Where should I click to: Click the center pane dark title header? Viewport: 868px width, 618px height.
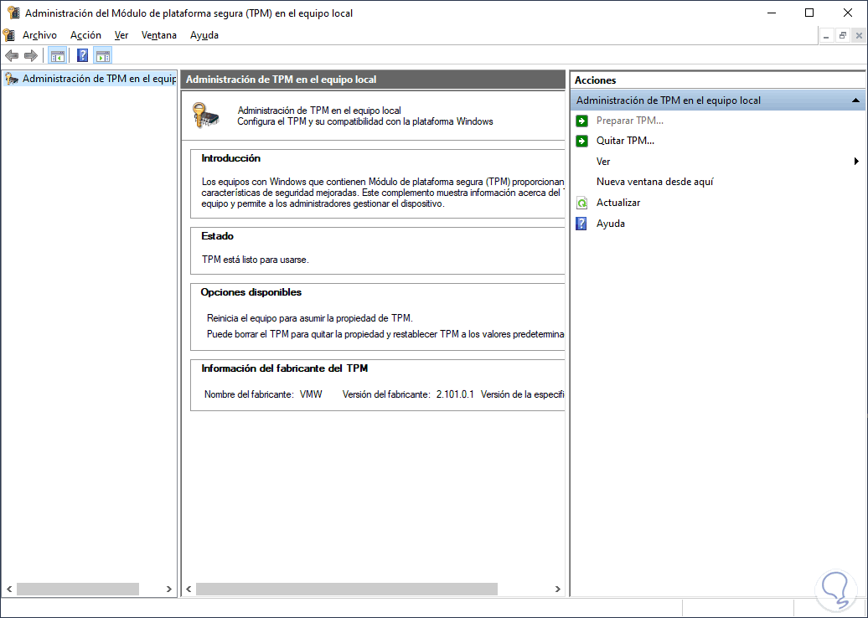[x=373, y=80]
